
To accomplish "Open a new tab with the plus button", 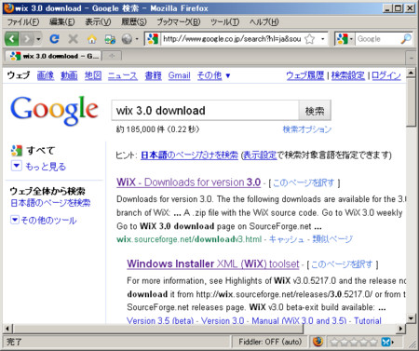I will tap(112, 56).
